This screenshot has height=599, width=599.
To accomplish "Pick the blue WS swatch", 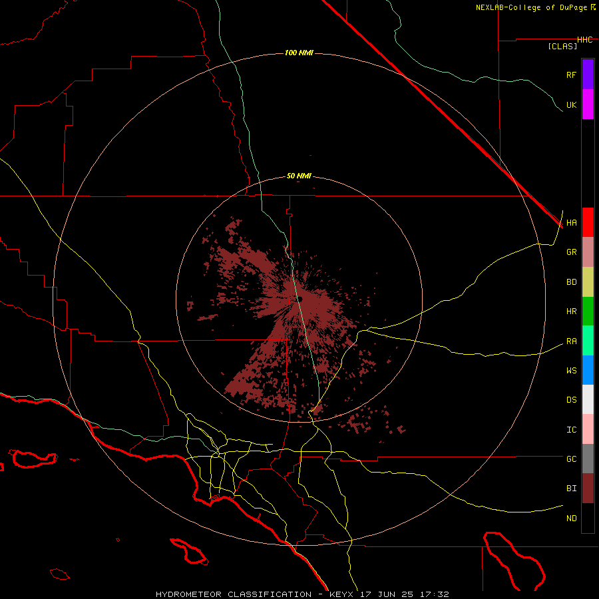I will point(588,370).
